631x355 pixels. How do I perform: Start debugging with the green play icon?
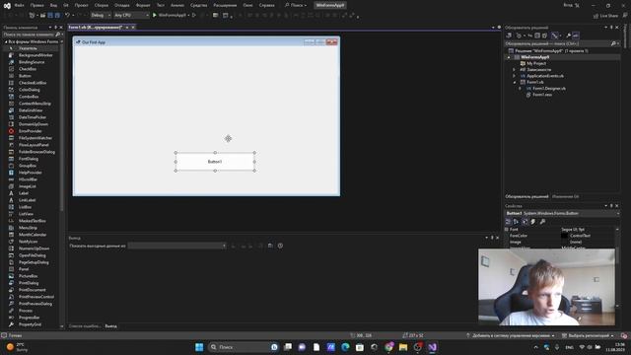155,16
